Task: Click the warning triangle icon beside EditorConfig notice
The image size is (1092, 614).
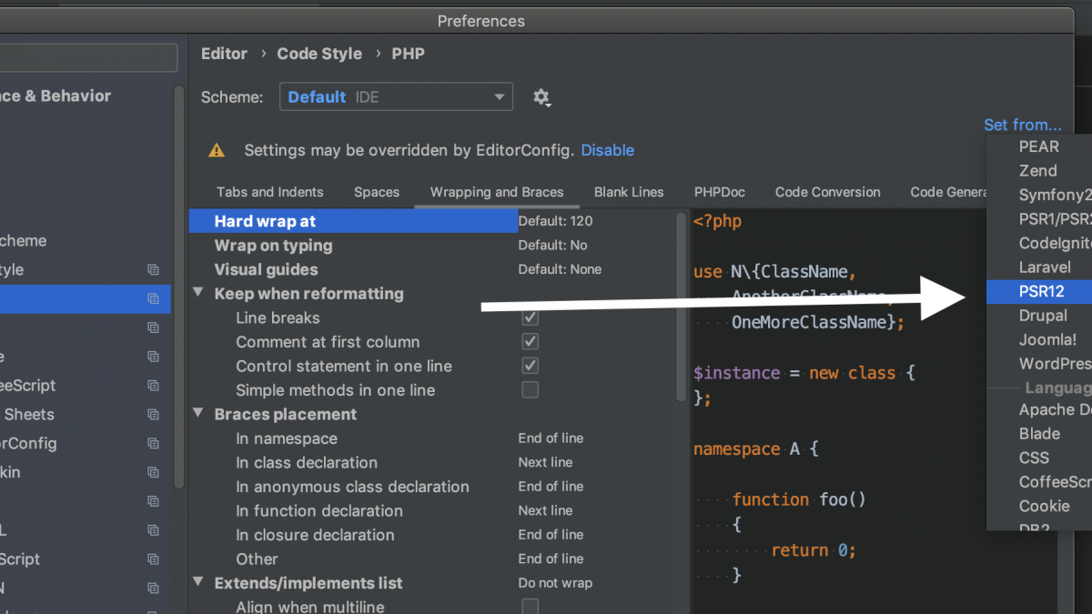Action: tap(217, 151)
